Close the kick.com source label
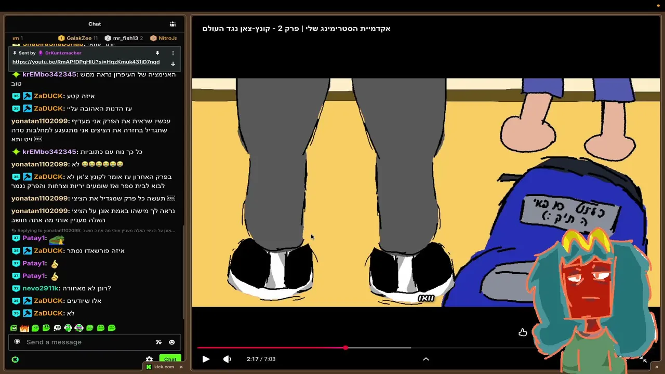The height and width of the screenshot is (374, 665). click(x=181, y=367)
